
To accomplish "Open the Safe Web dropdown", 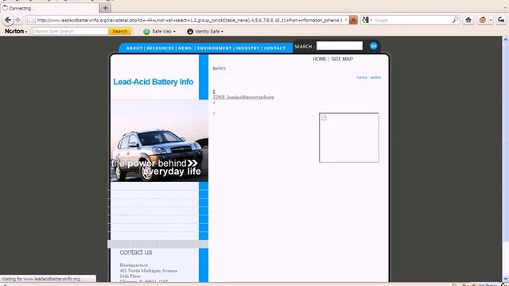I will (164, 32).
